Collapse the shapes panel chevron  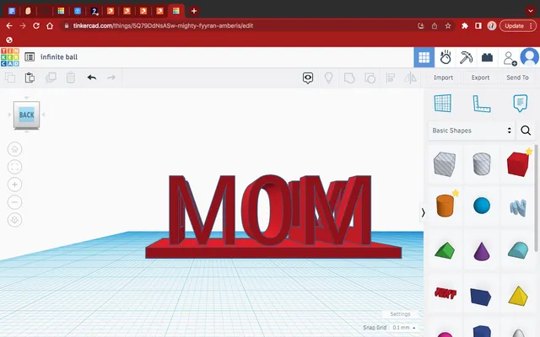tap(423, 213)
